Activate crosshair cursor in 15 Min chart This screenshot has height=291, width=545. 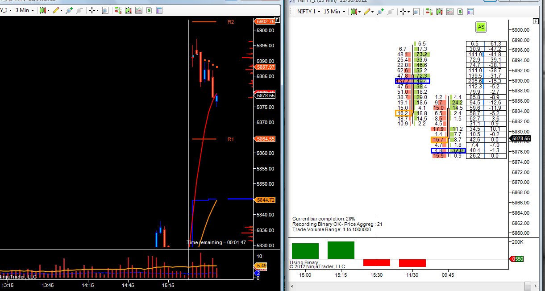point(404,12)
